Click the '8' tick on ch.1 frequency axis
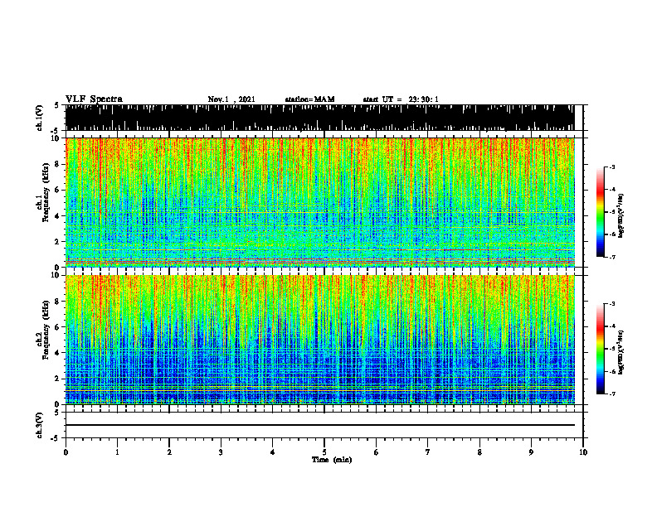 pyautogui.click(x=57, y=164)
